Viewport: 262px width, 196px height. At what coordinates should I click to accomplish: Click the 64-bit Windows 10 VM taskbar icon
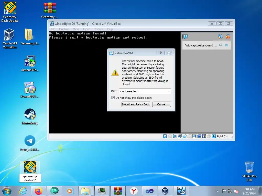point(181,191)
